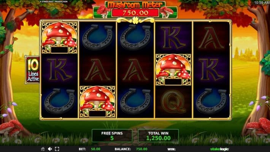Open the 10 Lines Active panel

click(33, 70)
